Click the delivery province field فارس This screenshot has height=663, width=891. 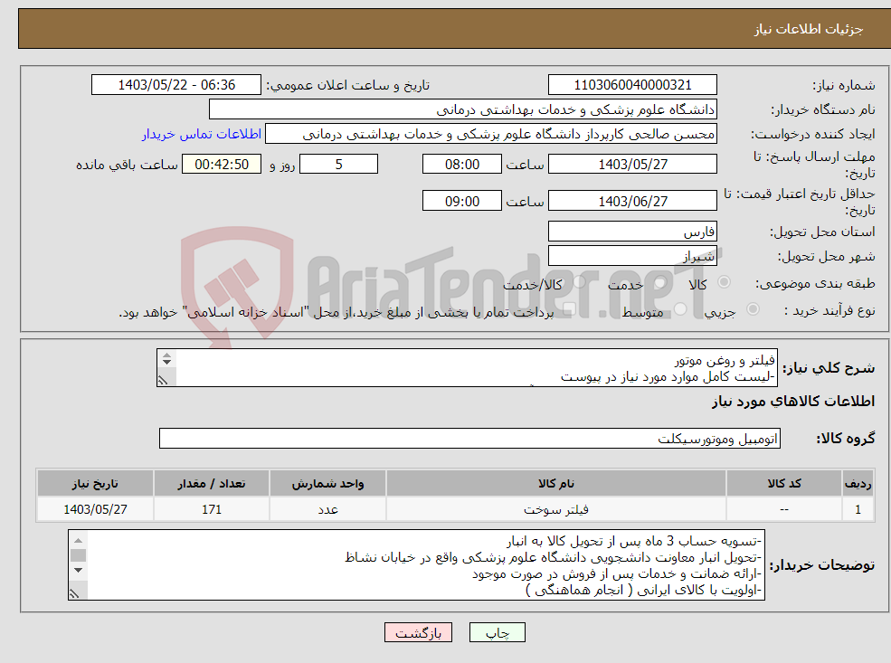pyautogui.click(x=632, y=232)
